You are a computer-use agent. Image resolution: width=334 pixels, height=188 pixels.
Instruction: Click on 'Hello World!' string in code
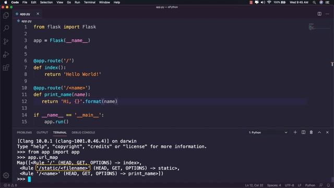point(82,74)
